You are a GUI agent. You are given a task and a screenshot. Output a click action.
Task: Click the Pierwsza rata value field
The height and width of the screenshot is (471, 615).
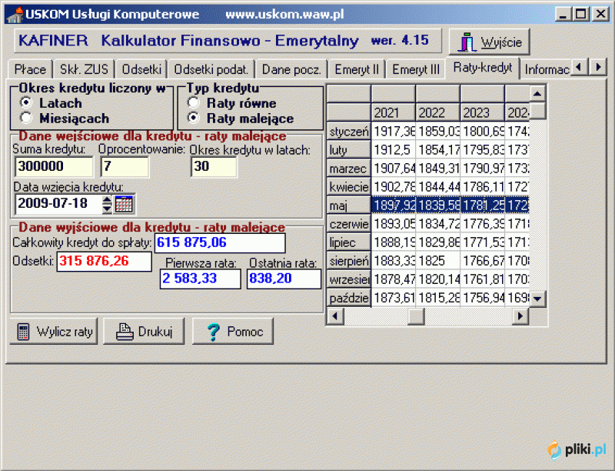[x=201, y=279]
